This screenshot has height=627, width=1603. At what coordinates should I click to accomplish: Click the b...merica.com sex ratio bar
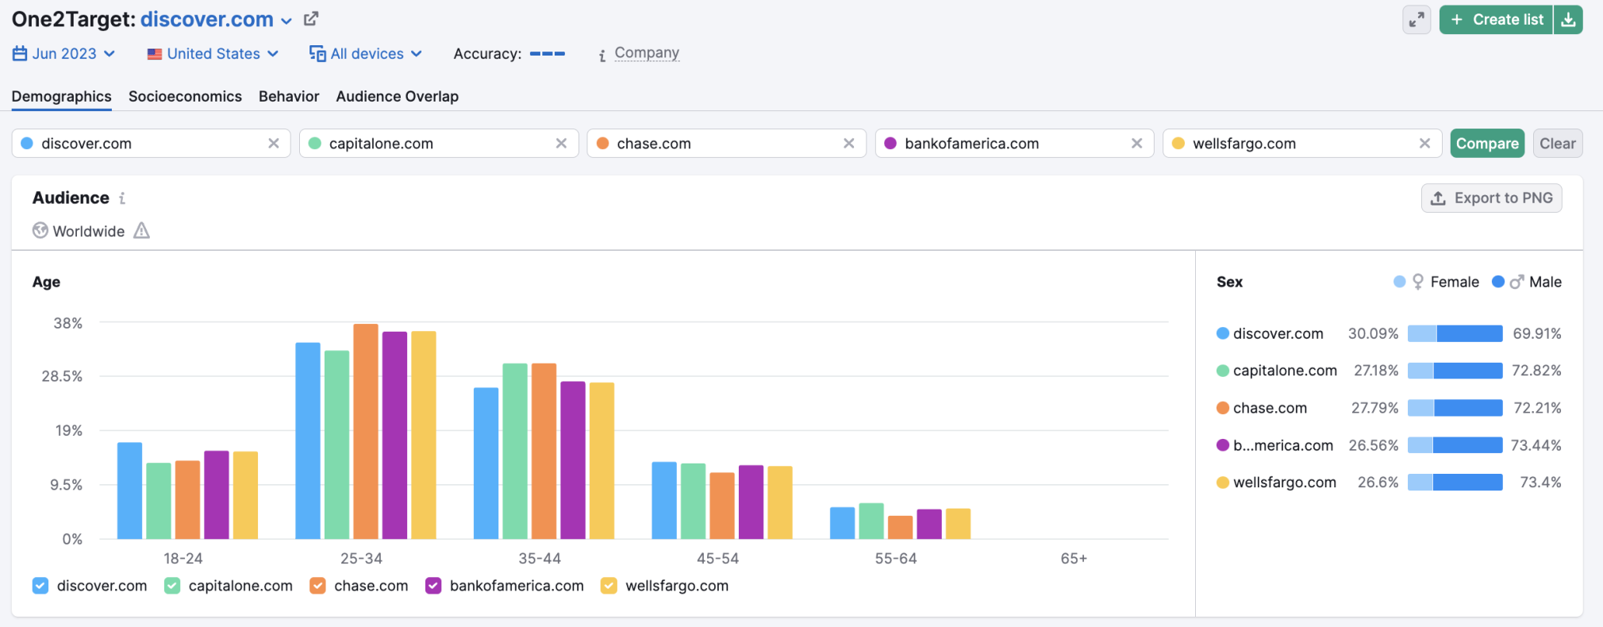coord(1455,445)
